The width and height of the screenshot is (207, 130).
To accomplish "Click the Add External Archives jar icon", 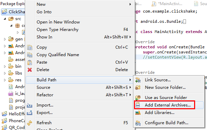I will pos(138,105).
